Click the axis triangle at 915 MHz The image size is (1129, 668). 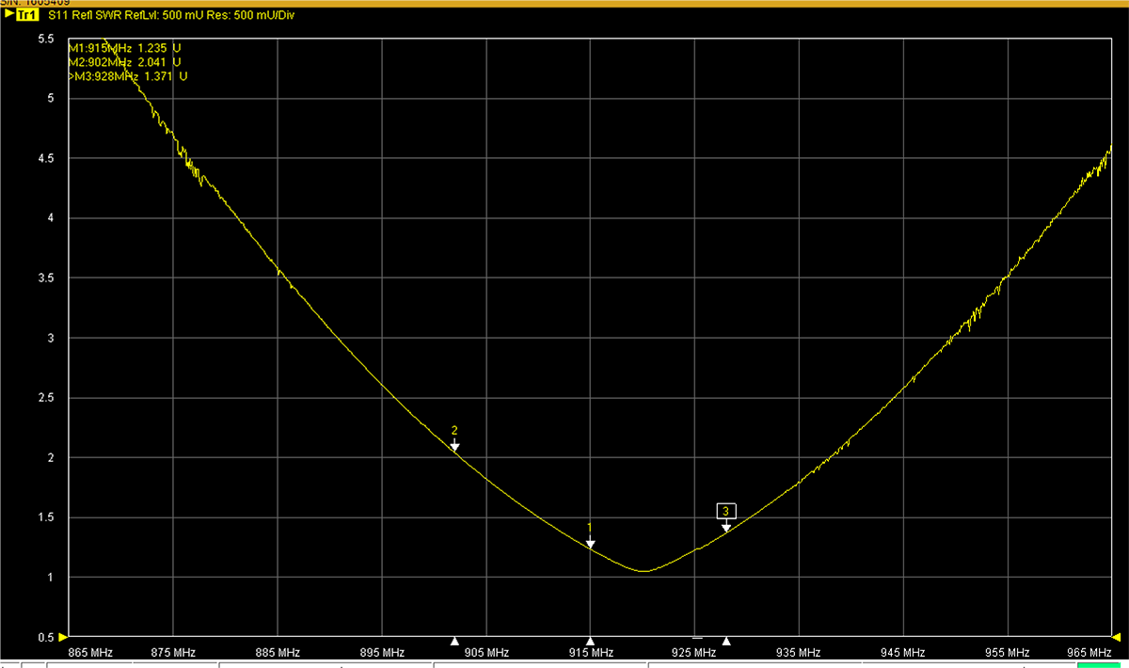click(x=590, y=641)
